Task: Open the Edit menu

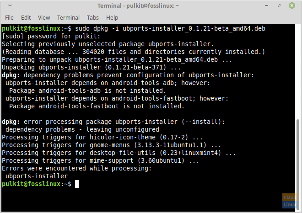Action: pos(26,18)
